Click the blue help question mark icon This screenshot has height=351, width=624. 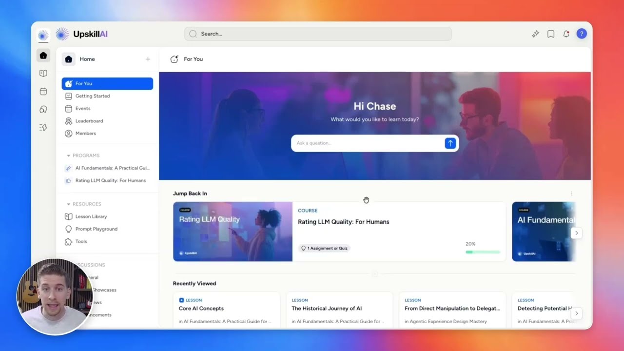[x=582, y=34]
